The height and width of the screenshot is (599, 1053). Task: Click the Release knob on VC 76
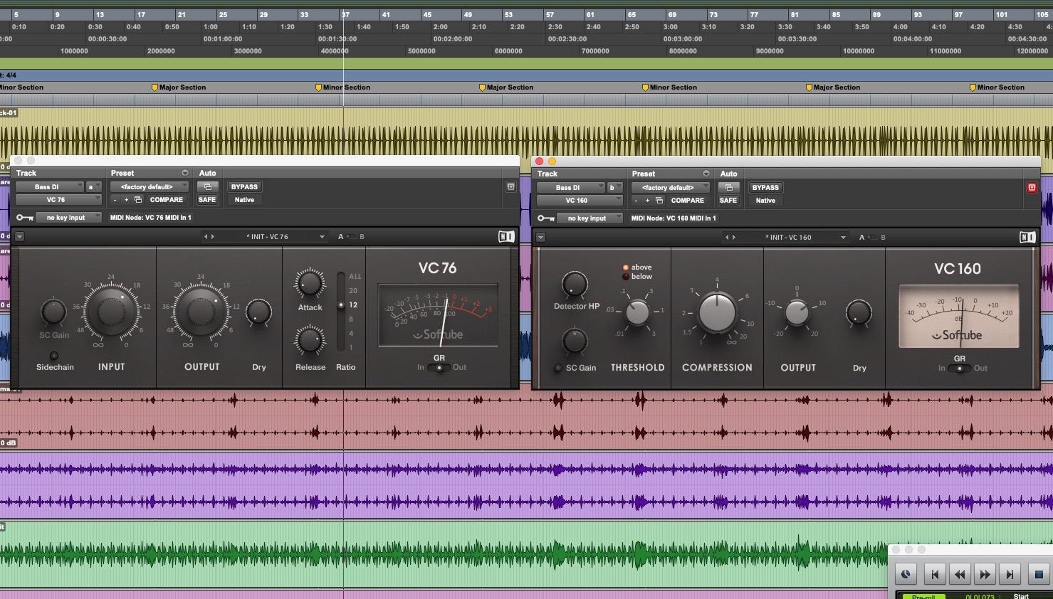(310, 341)
